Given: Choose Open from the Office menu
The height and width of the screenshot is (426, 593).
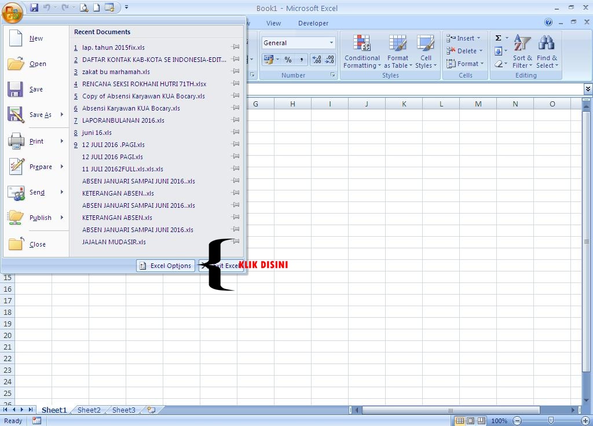Looking at the screenshot, I should pyautogui.click(x=35, y=64).
